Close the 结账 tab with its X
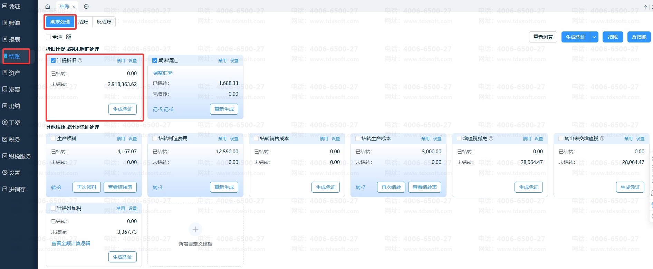The image size is (653, 269). 74,7
